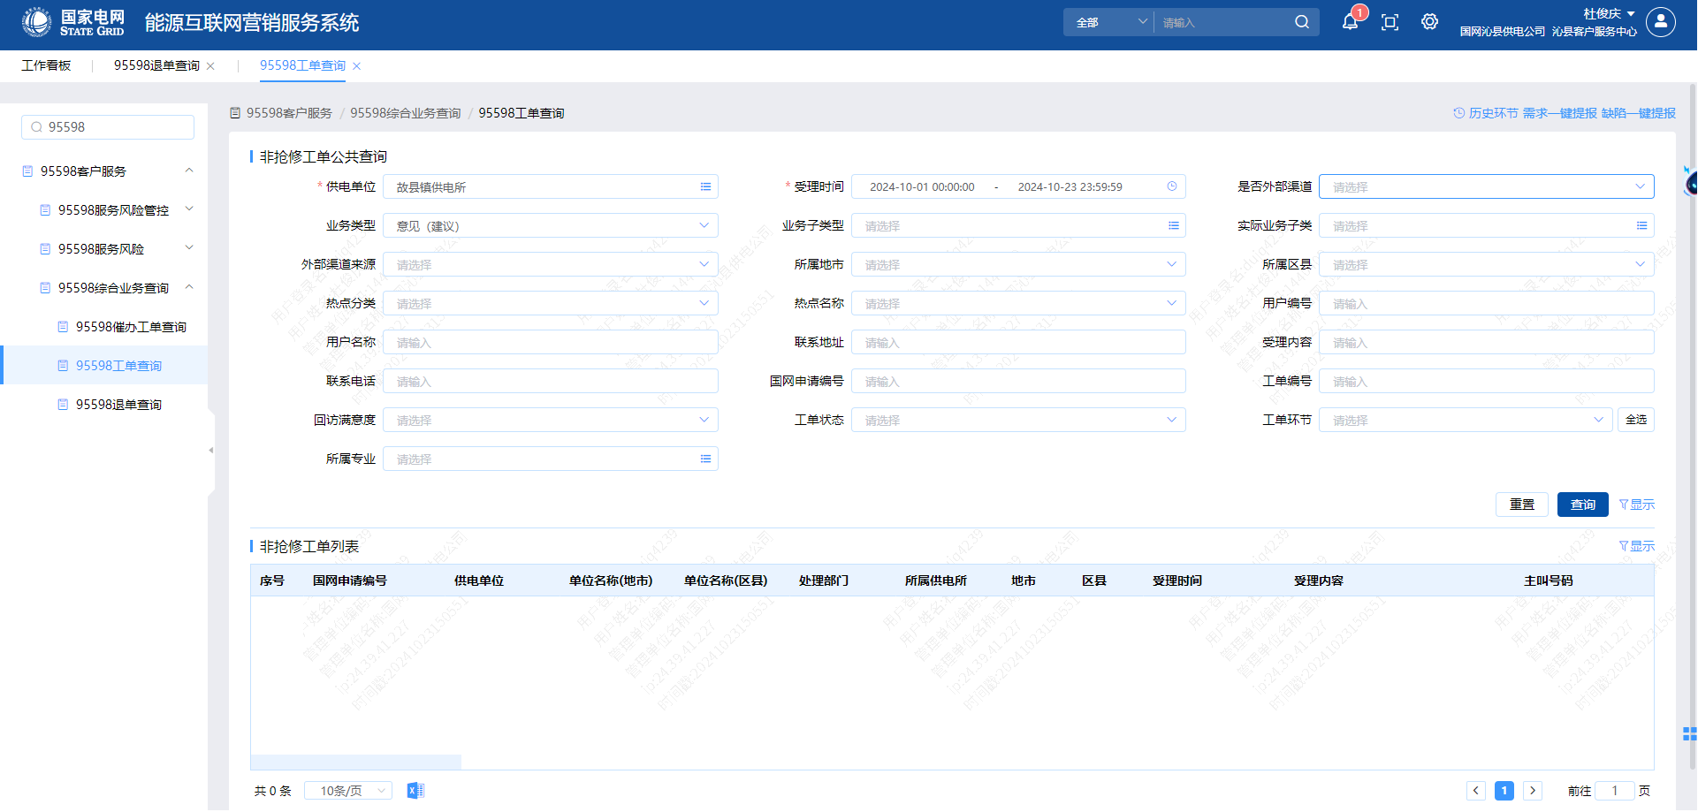Toggle 显示 filter in the query section

point(1637,505)
